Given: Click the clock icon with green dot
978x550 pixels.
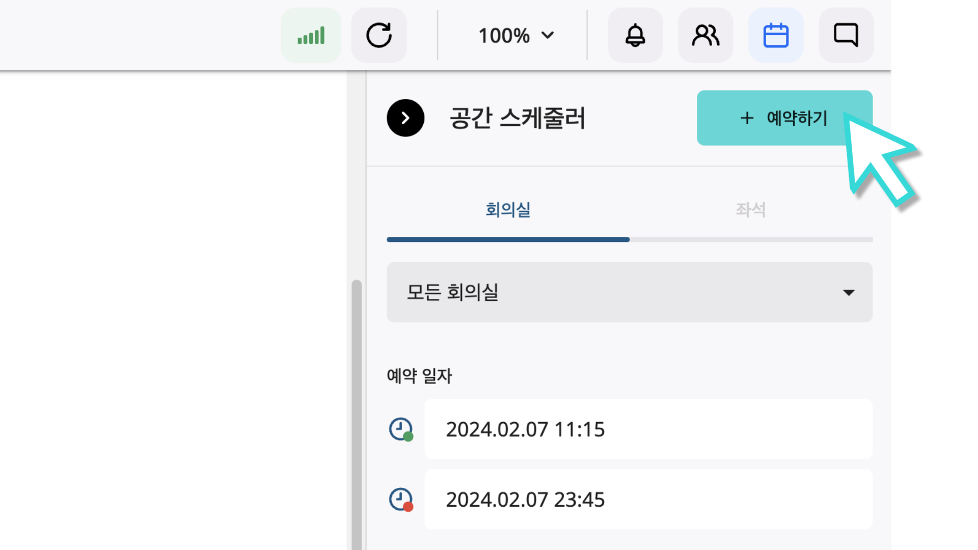Looking at the screenshot, I should (401, 429).
